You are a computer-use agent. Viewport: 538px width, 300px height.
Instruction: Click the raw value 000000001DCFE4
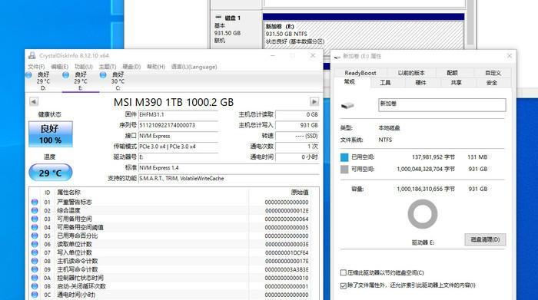click(287, 252)
